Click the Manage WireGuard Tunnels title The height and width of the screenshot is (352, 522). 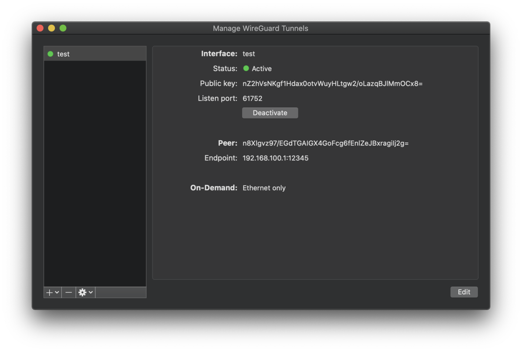click(x=261, y=29)
